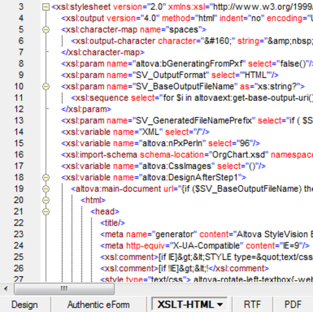The width and height of the screenshot is (313, 312).
Task: Click the horizontal scrollbar thumb
Action: click(64, 289)
